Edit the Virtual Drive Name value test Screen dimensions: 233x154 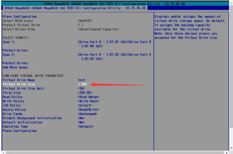pyautogui.click(x=82, y=80)
